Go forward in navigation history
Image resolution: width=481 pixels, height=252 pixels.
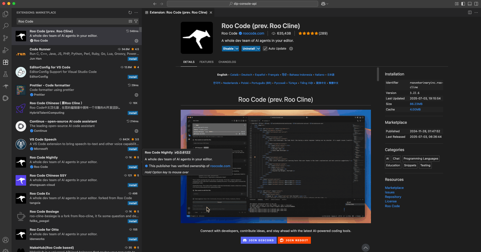click(x=161, y=4)
